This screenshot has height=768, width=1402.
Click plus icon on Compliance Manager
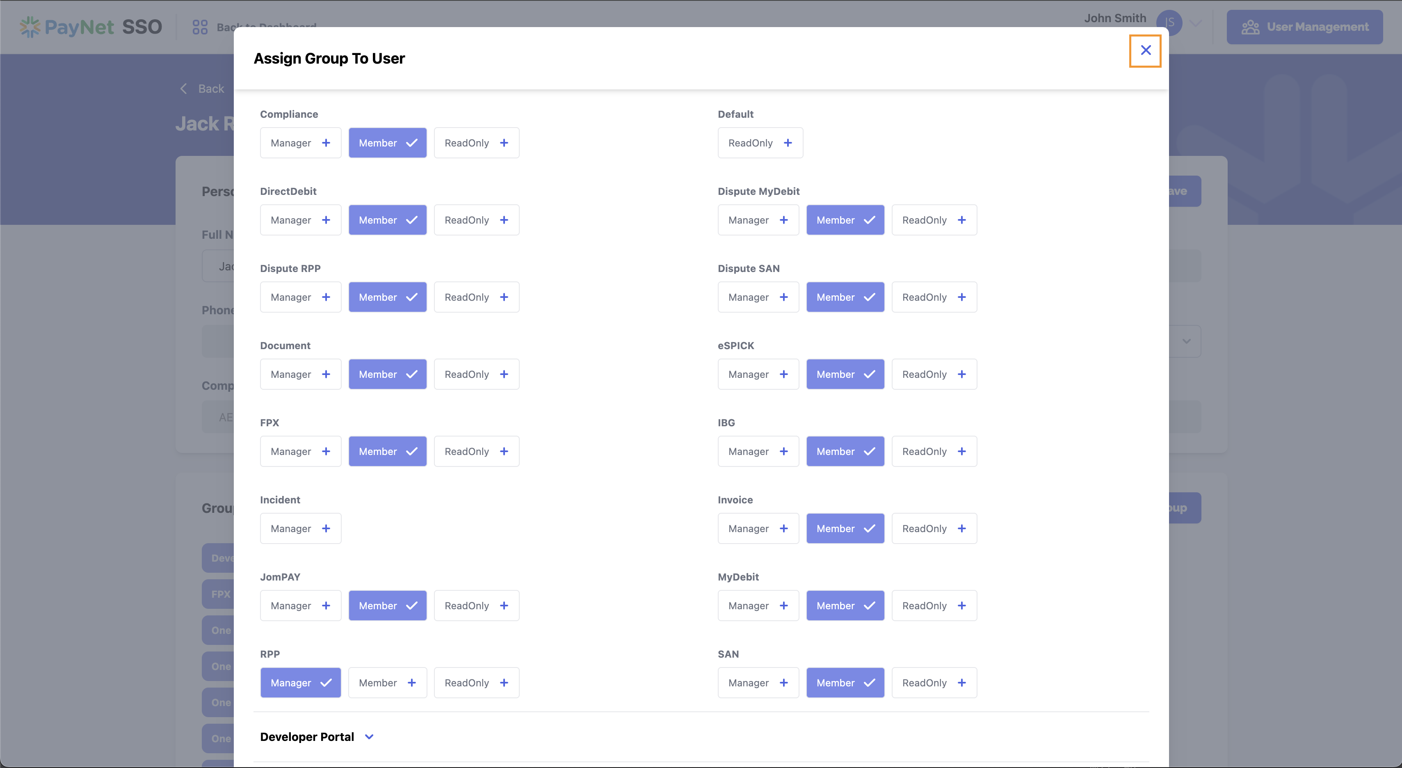click(326, 143)
